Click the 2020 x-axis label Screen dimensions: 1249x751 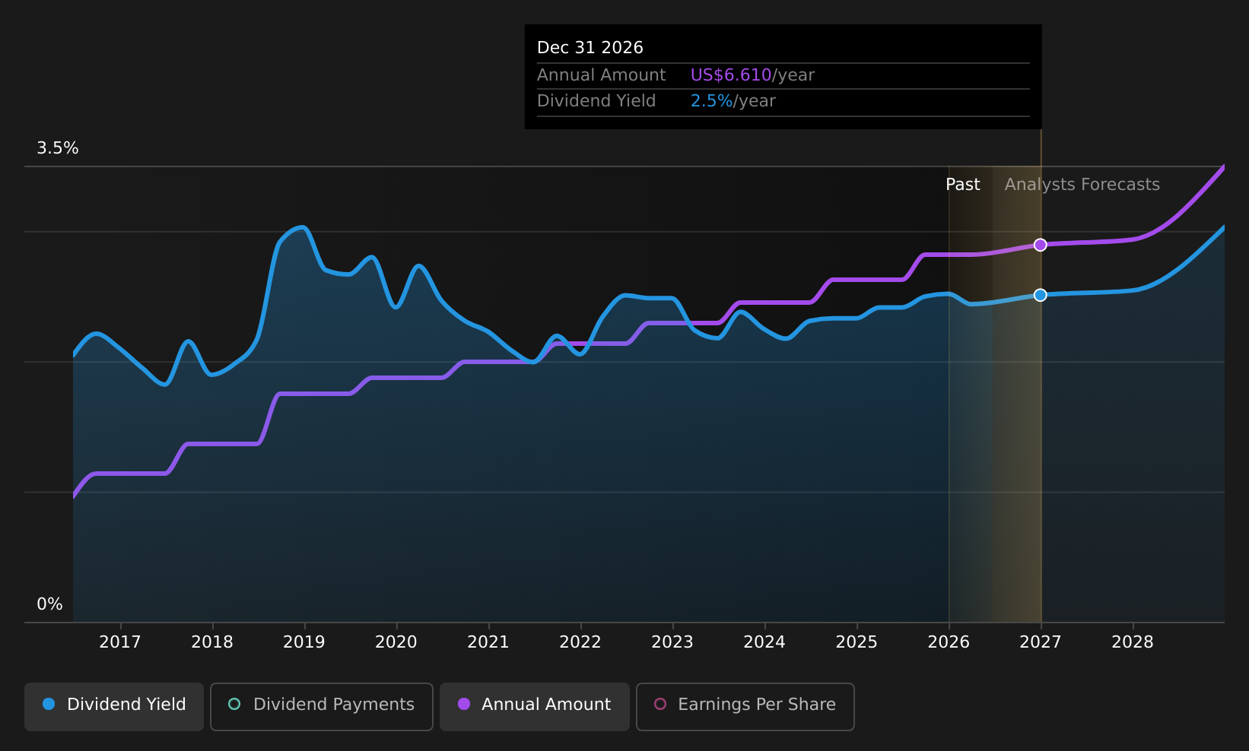click(396, 642)
